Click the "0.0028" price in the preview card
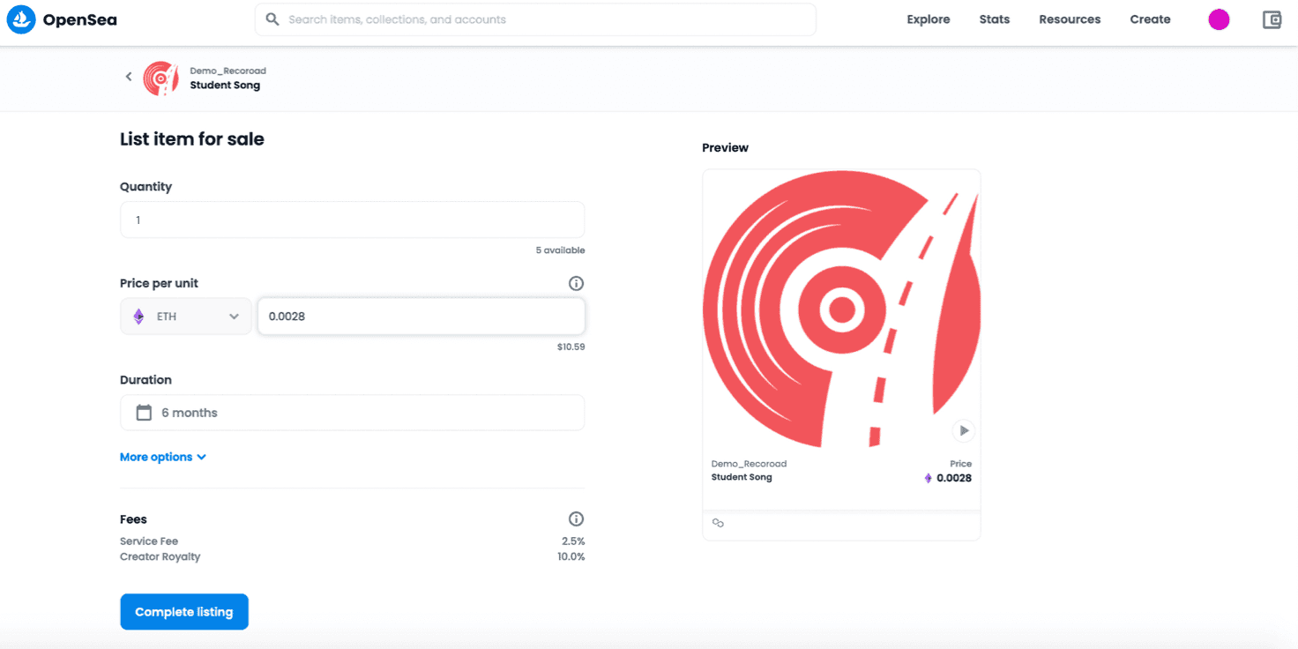Image resolution: width=1298 pixels, height=649 pixels. coord(954,478)
